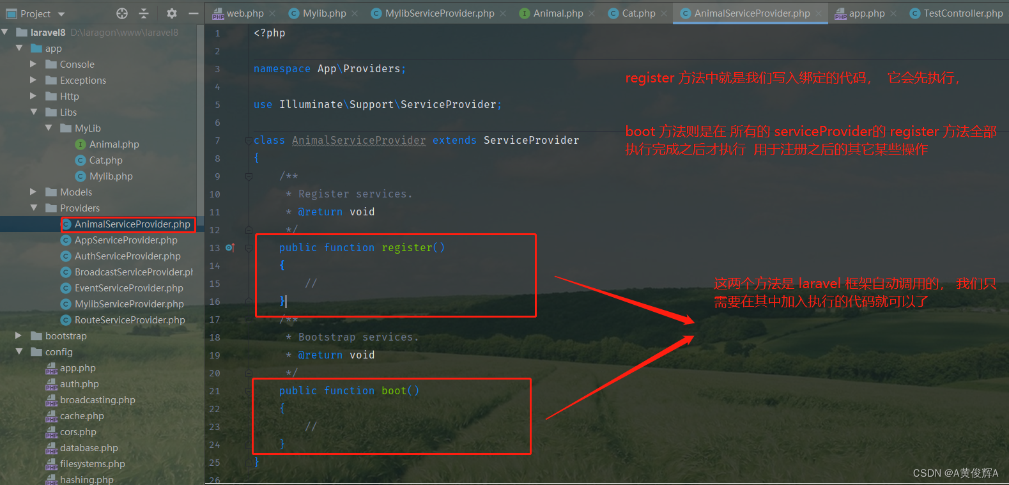Click the Models folder icon
1009x485 pixels.
click(x=52, y=192)
